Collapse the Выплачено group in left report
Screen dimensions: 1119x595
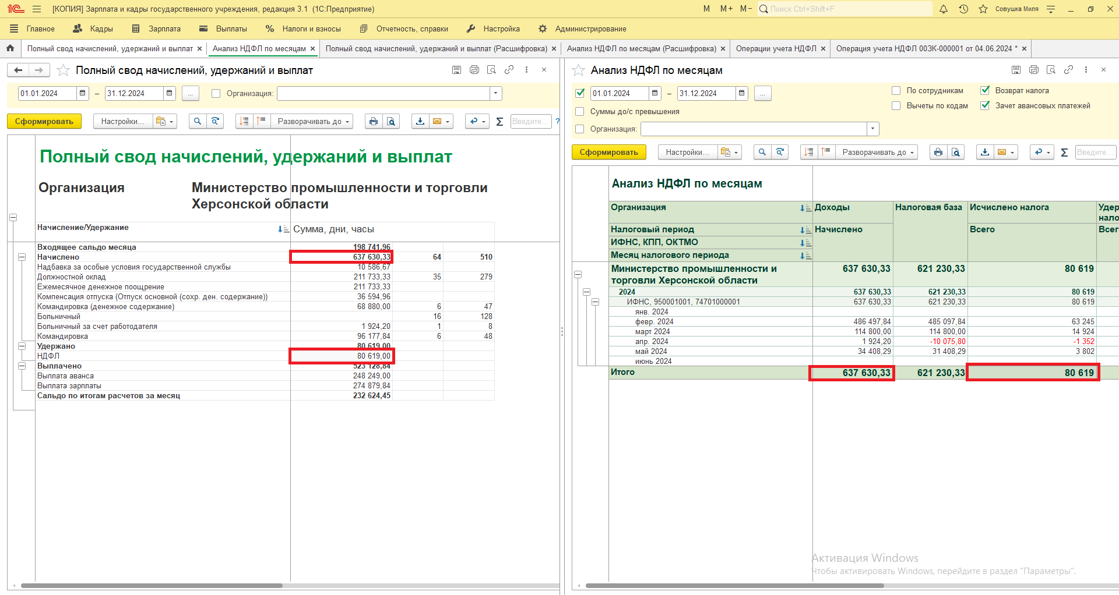[x=22, y=366]
